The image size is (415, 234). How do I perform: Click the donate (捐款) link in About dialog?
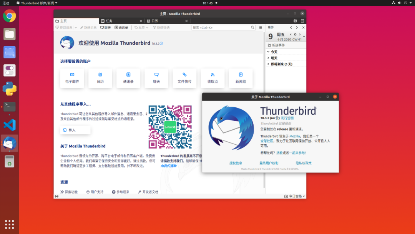tap(279, 153)
